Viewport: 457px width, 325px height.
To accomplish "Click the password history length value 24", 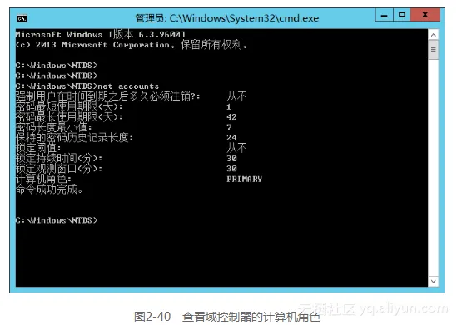I will tap(231, 138).
